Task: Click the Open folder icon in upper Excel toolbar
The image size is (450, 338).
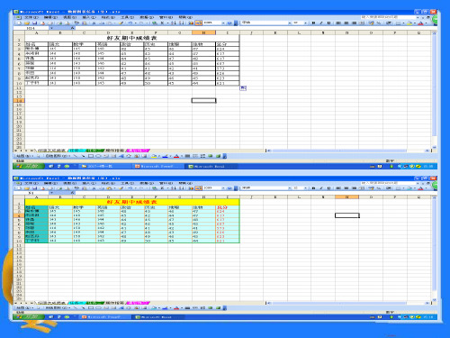Action: (27, 23)
